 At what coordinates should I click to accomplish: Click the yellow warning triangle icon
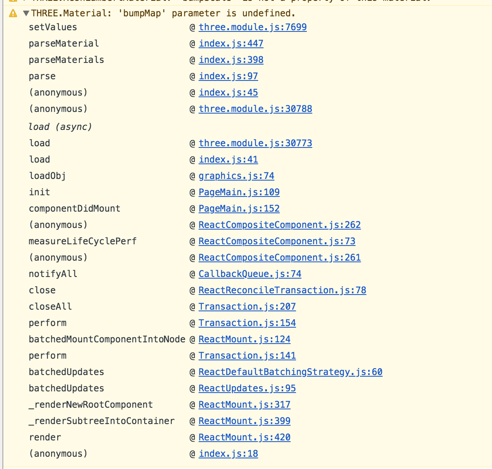point(13,13)
